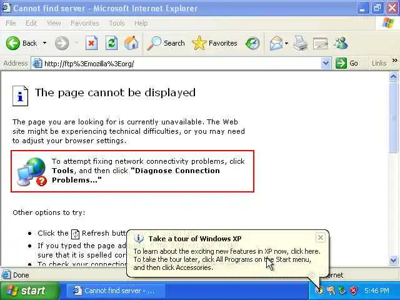Print the page with printer icon
Viewport: 400px width, 300px height.
[x=301, y=43]
